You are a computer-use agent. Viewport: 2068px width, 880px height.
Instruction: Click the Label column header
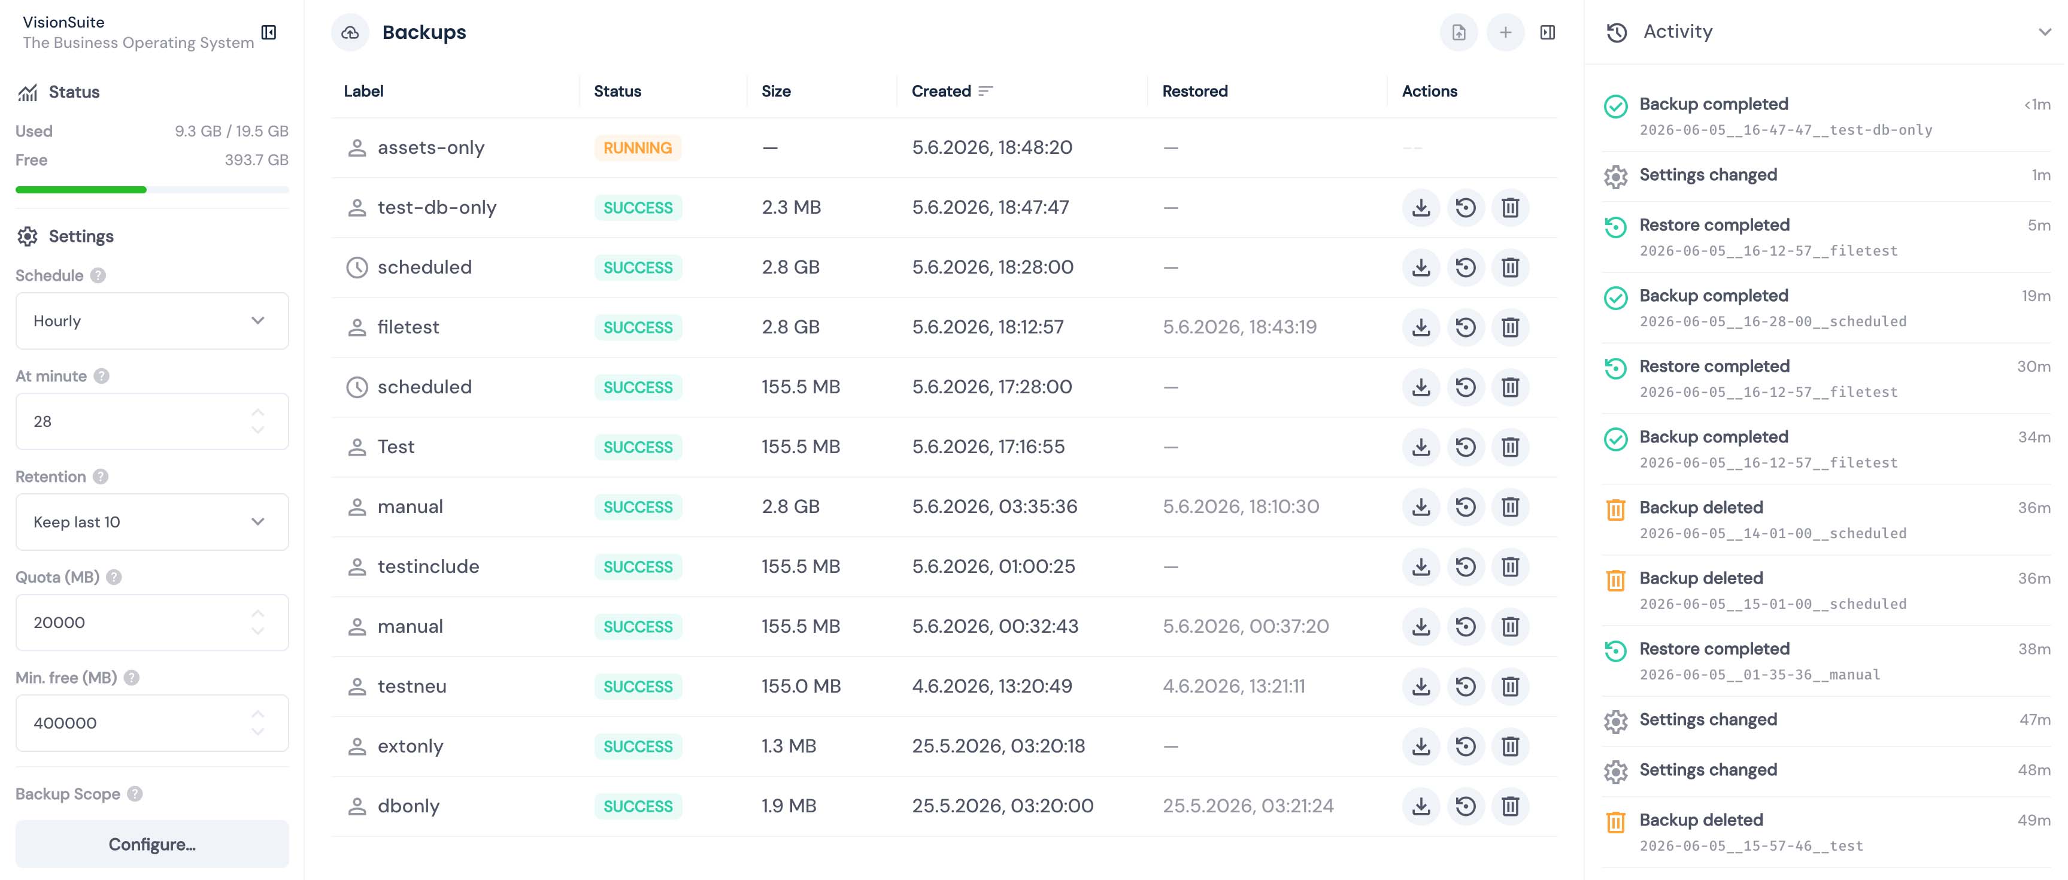pyautogui.click(x=363, y=91)
